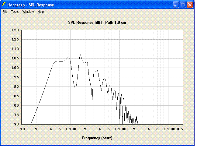197x148 pixels.
Task: Click the 120 value on the dB axis
Action: (15, 30)
